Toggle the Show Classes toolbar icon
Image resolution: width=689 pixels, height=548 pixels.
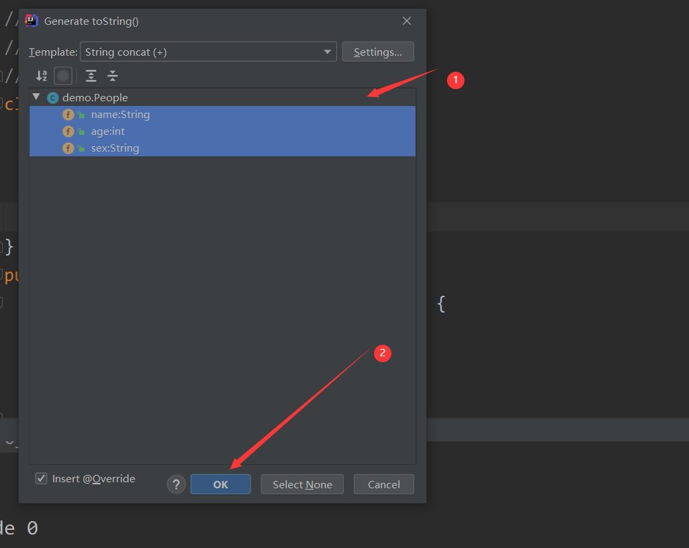point(63,76)
